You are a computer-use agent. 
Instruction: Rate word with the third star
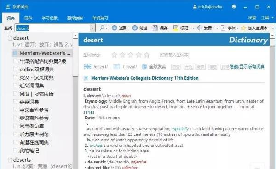pos(131,55)
